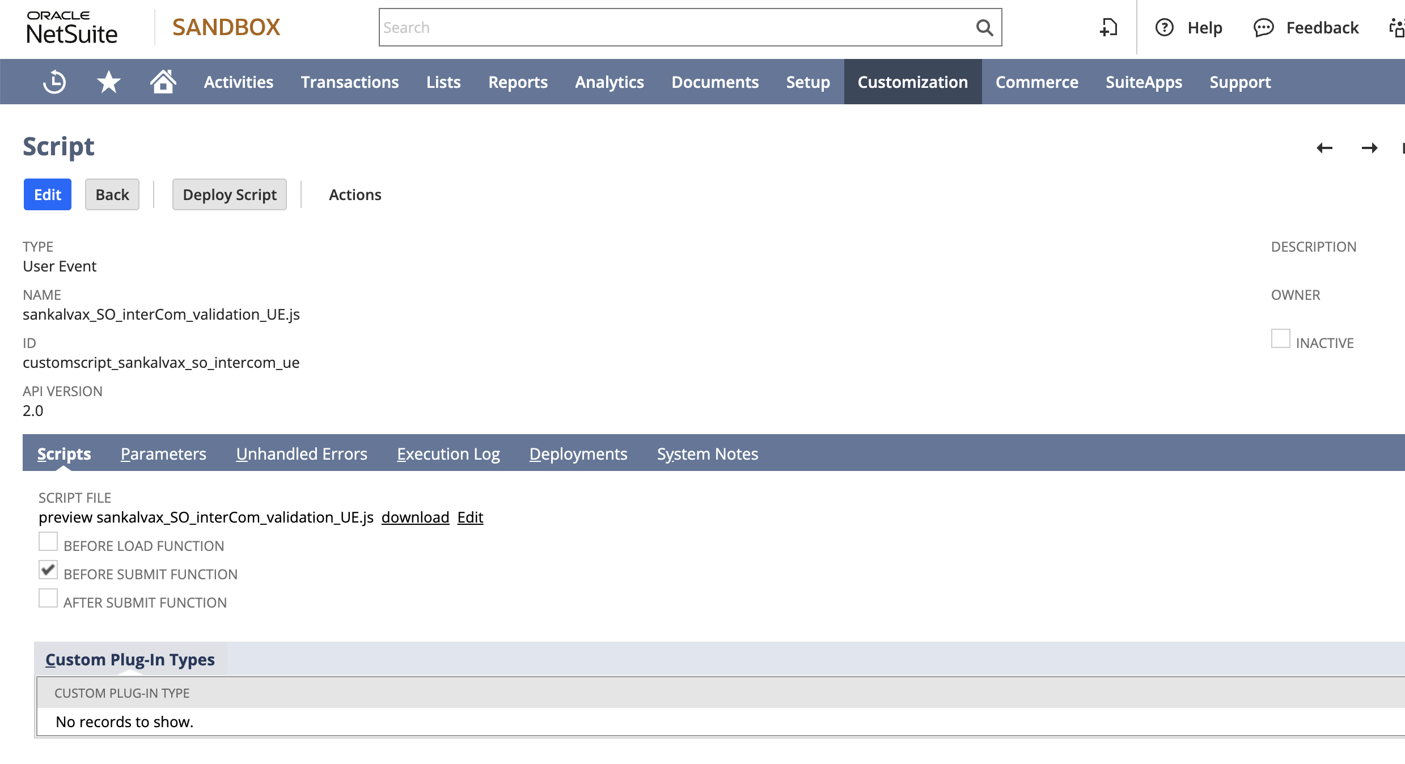Viewport: 1405px width, 764px height.
Task: Open the Commerce menu
Action: (1037, 82)
